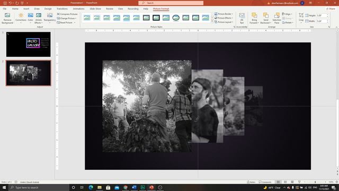Click the Share button
Image resolution: width=339 pixels, height=191 pixels.
click(331, 8)
